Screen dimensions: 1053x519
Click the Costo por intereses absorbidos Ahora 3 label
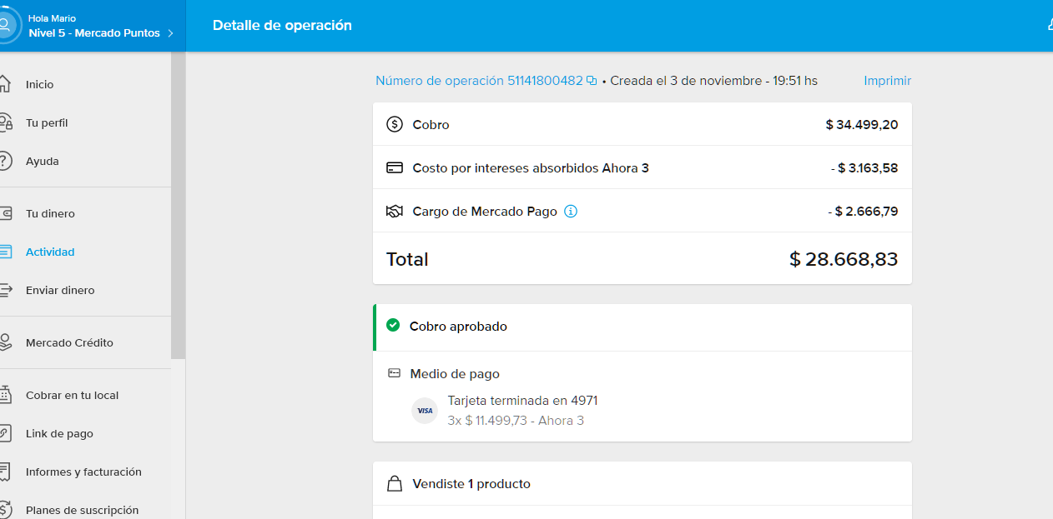pyautogui.click(x=531, y=168)
